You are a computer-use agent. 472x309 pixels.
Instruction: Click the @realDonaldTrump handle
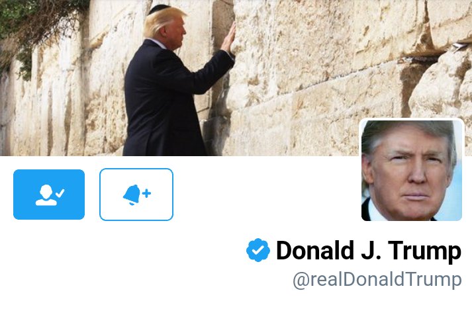(377, 280)
